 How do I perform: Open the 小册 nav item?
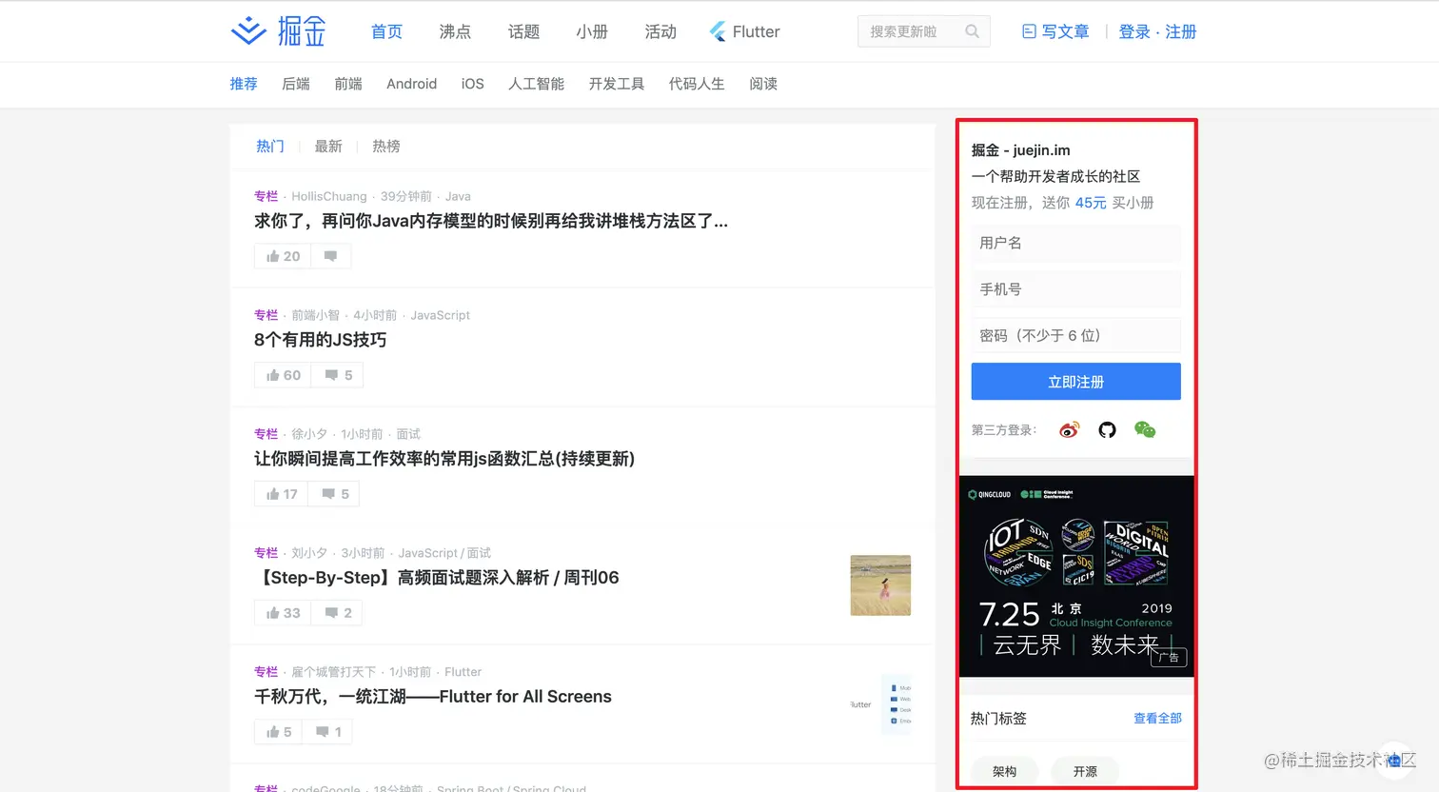click(x=592, y=31)
